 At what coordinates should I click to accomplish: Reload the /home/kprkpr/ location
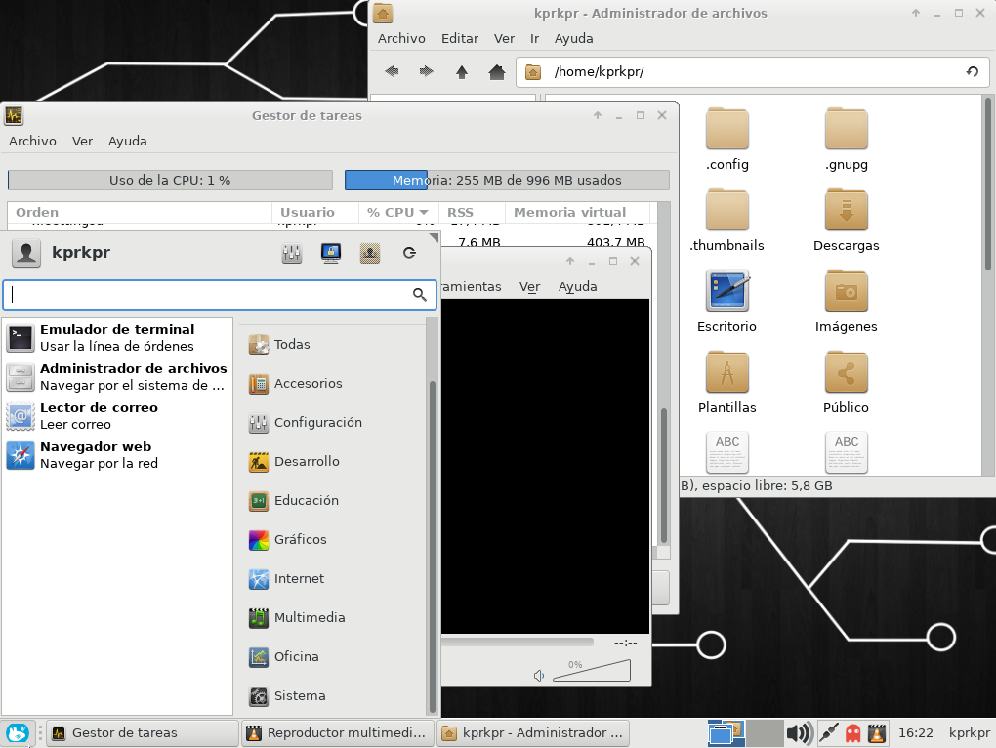(972, 71)
